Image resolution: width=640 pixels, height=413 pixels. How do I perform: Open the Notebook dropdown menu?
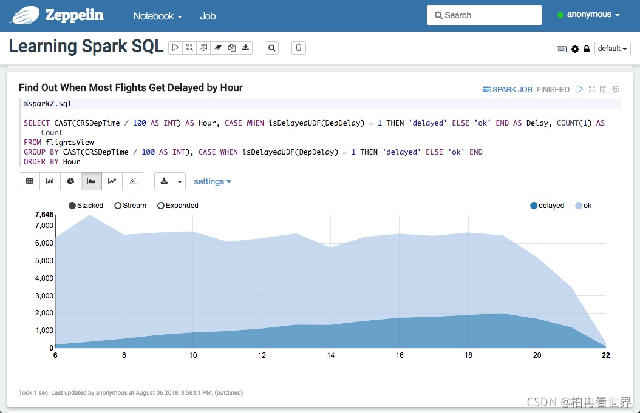tap(157, 16)
